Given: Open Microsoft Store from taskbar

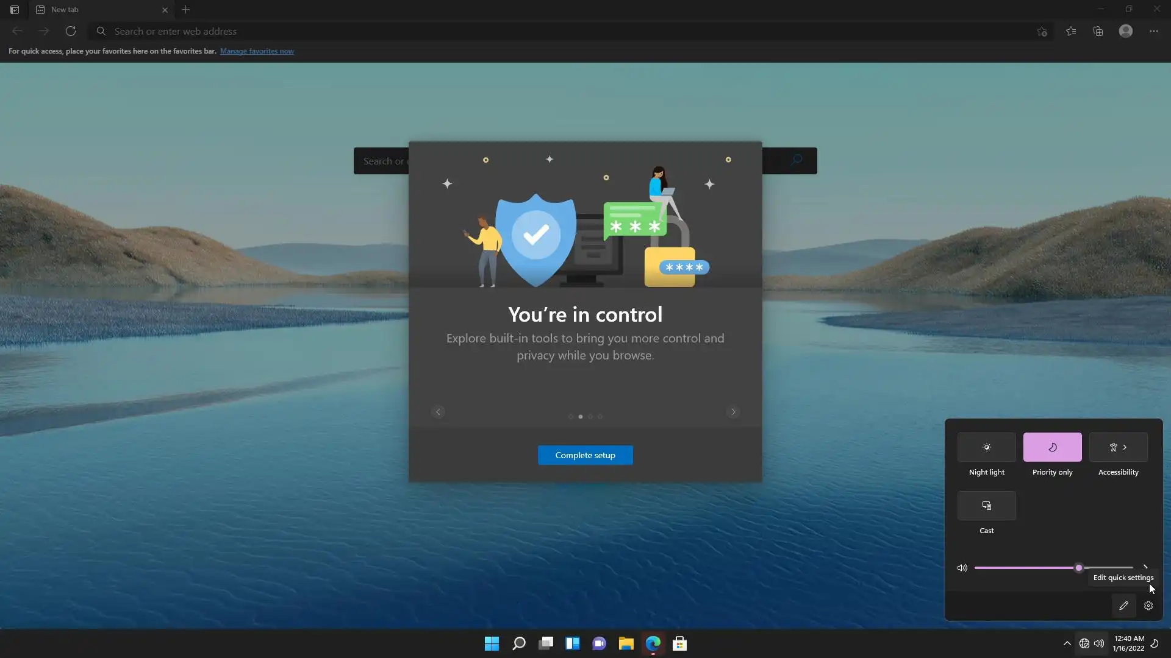Looking at the screenshot, I should [x=679, y=643].
